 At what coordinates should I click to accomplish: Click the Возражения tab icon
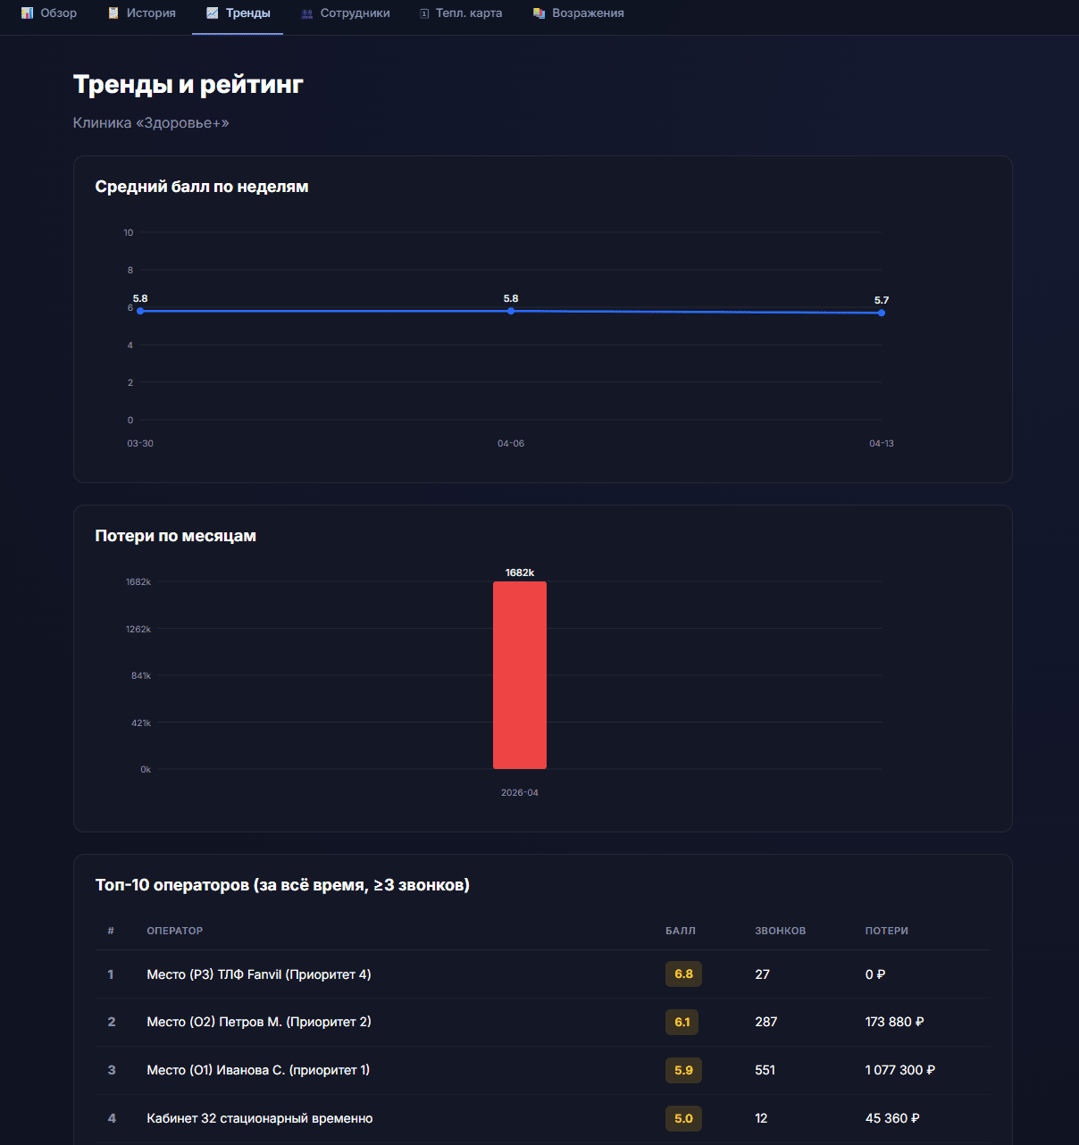[538, 13]
